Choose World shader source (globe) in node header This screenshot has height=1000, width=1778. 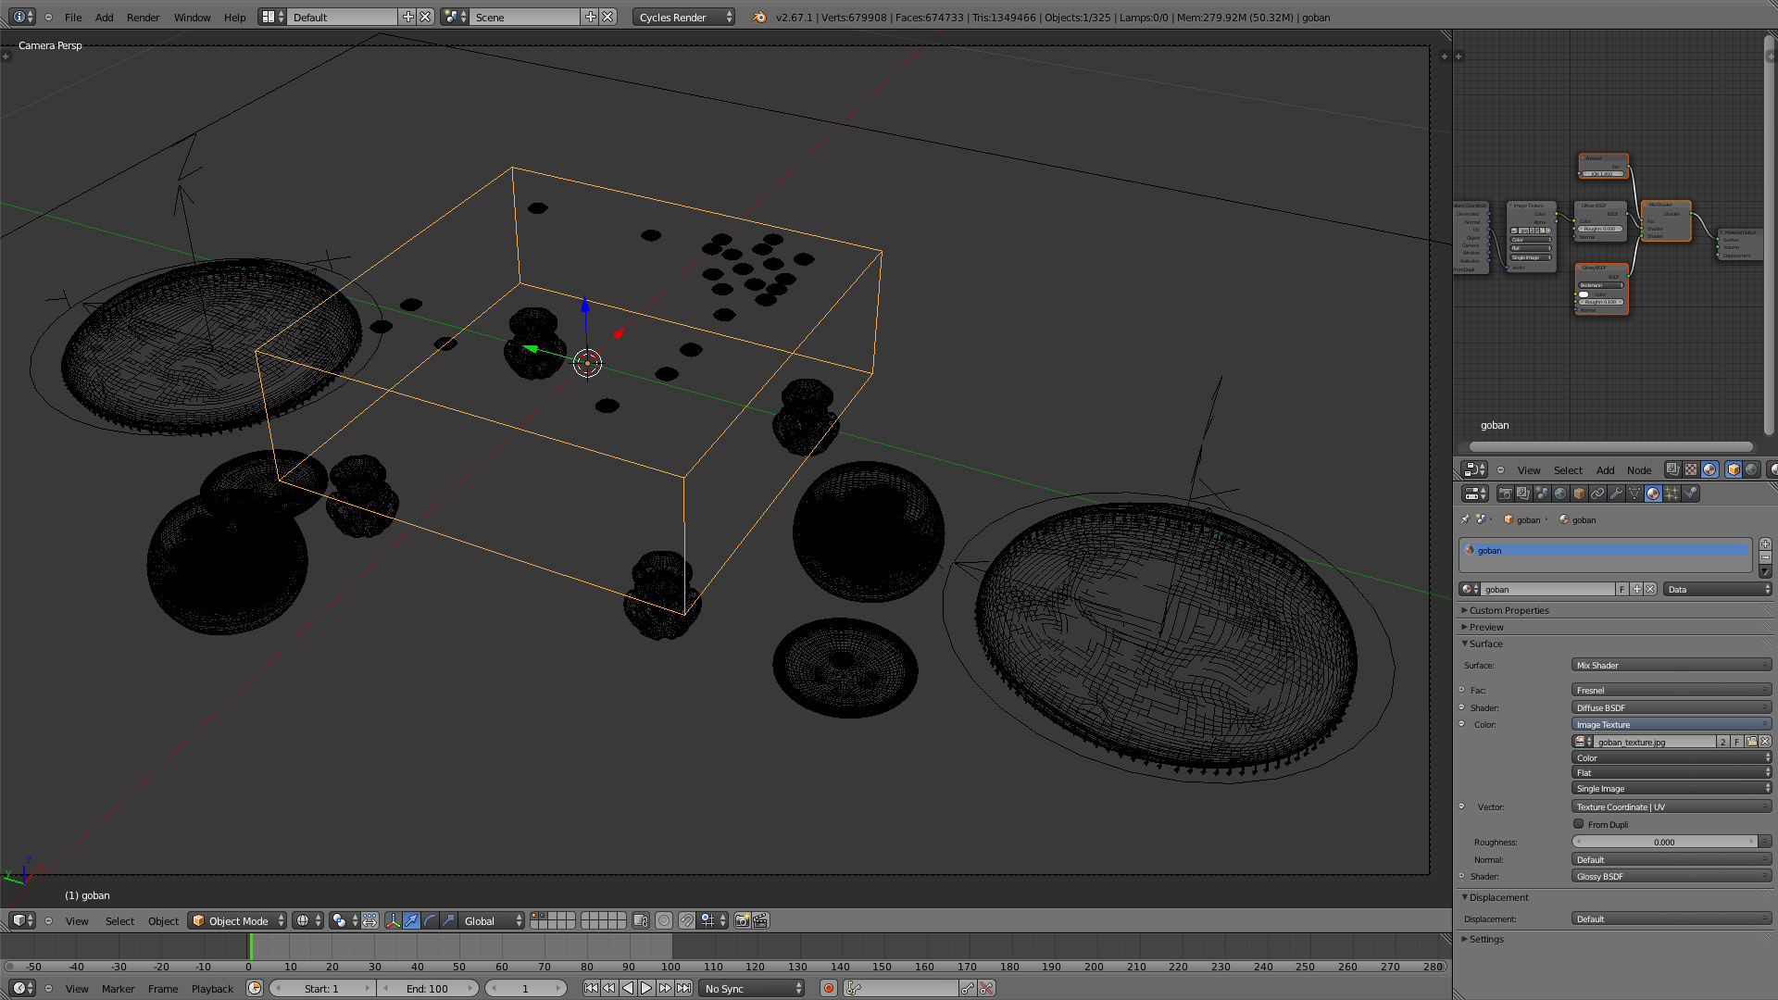point(1751,469)
